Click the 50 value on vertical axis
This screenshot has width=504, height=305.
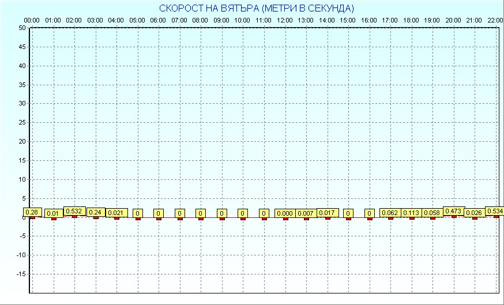[22, 28]
